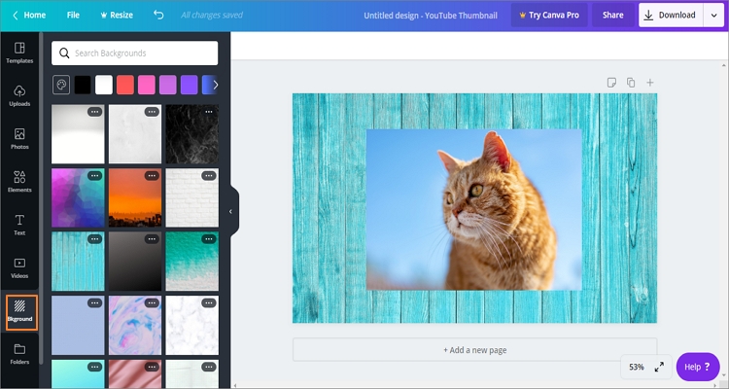Open the Help button
This screenshot has width=729, height=389.
pyautogui.click(x=698, y=367)
